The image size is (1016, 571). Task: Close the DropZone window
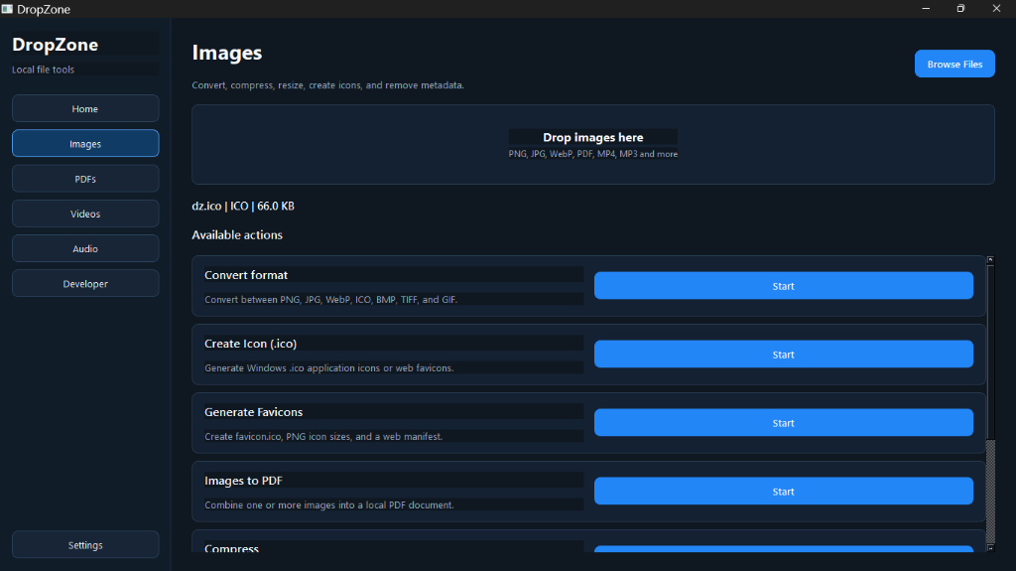point(996,8)
